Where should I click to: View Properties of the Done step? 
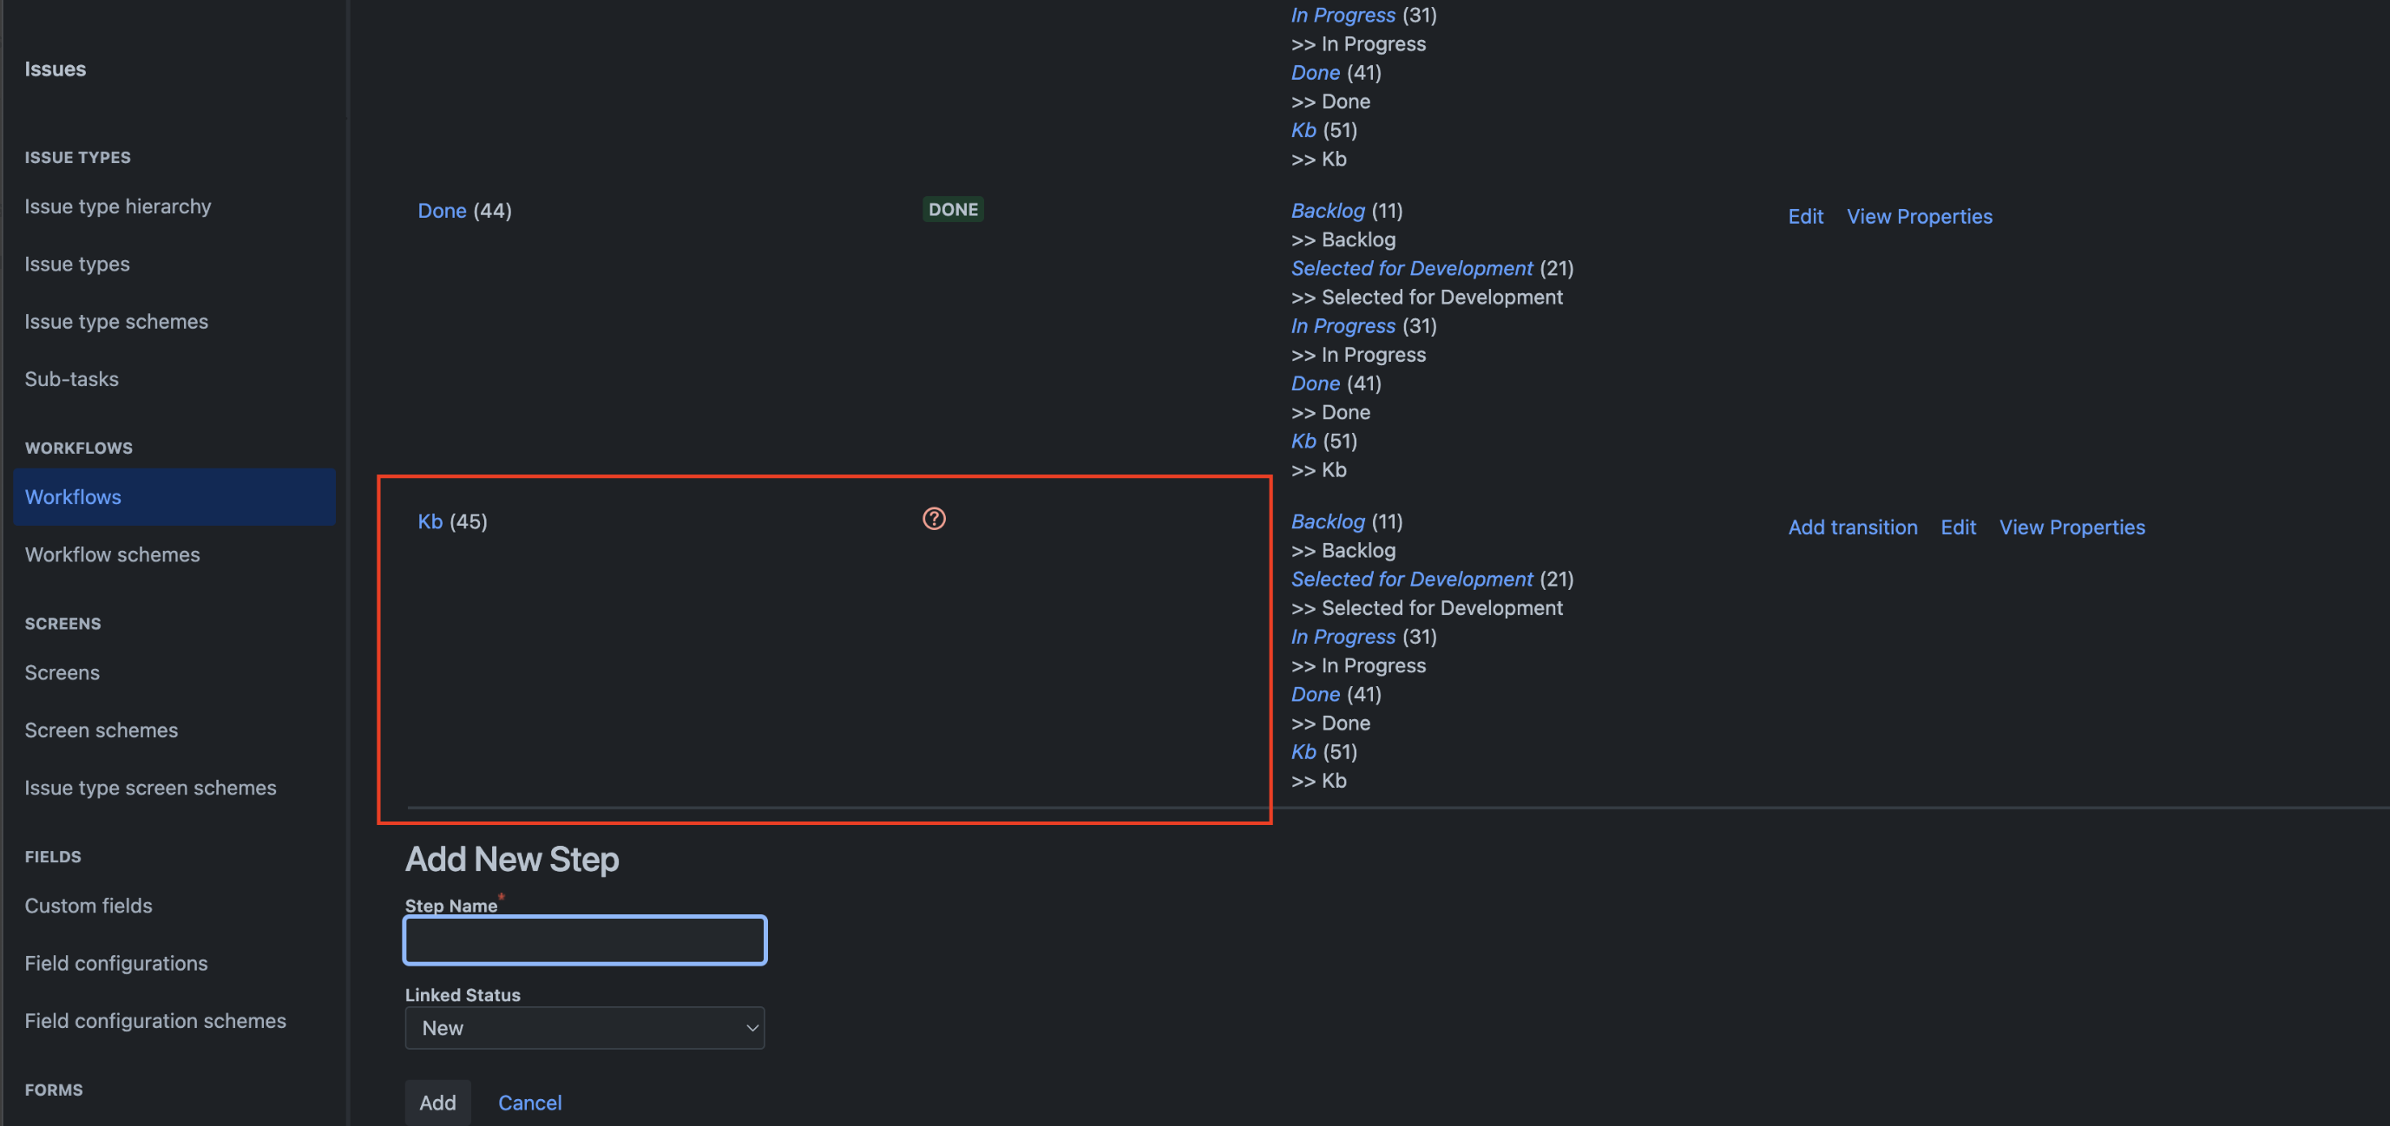[1919, 216]
